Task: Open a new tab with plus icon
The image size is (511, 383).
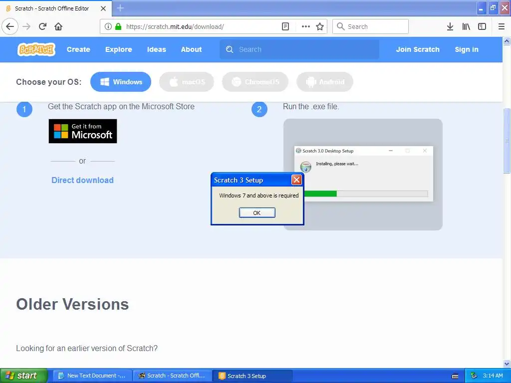Action: (120, 8)
